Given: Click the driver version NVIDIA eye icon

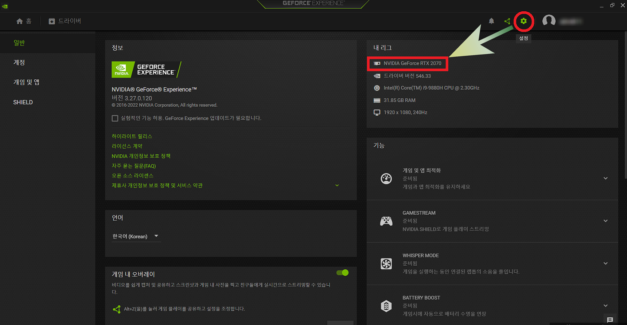Looking at the screenshot, I should click(x=377, y=76).
